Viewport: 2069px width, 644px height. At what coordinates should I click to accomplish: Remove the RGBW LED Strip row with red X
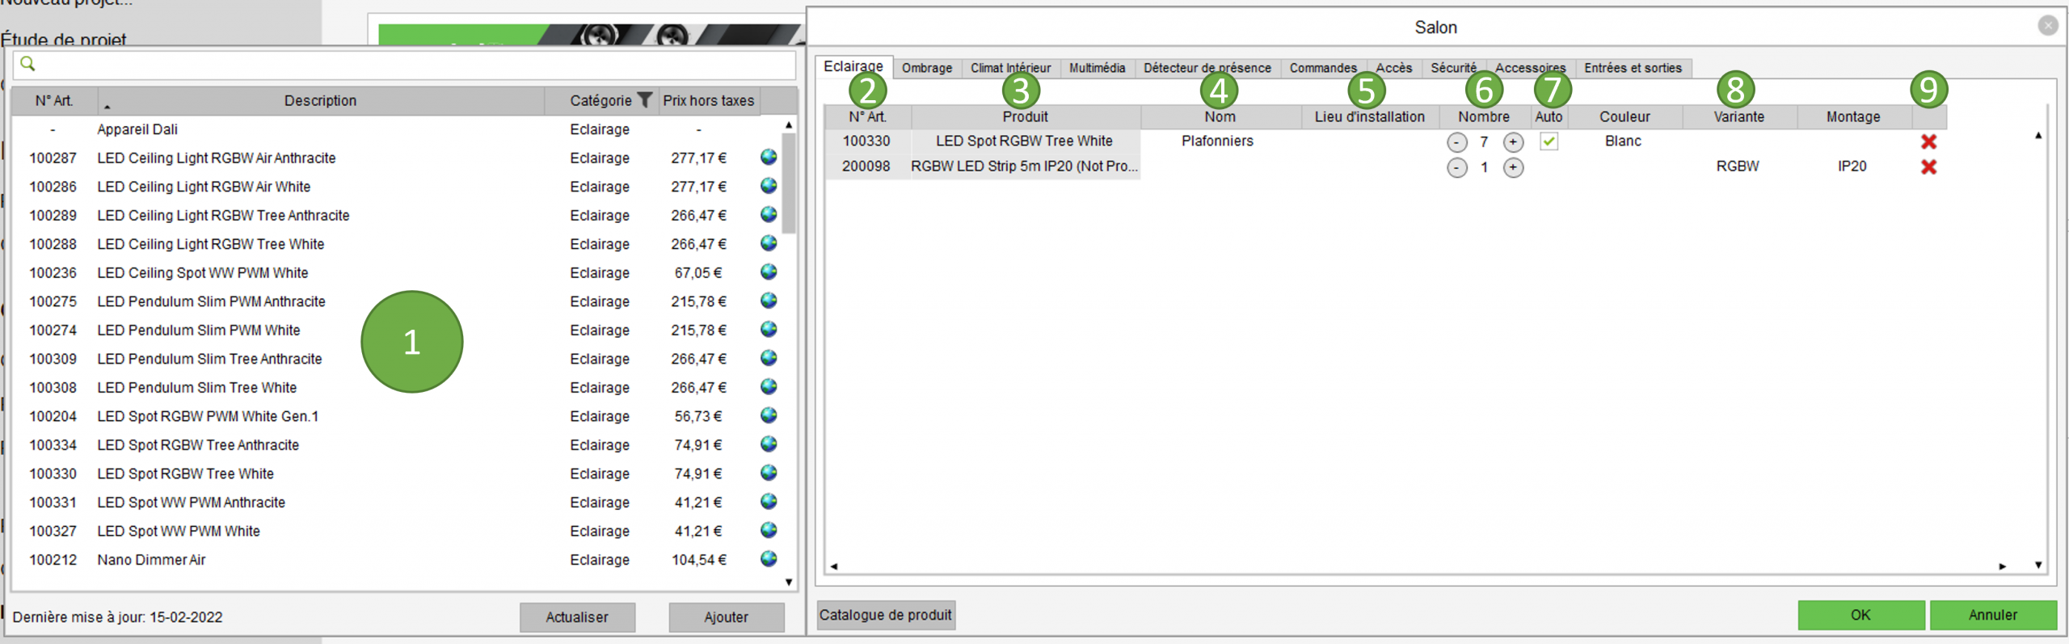(x=1928, y=167)
